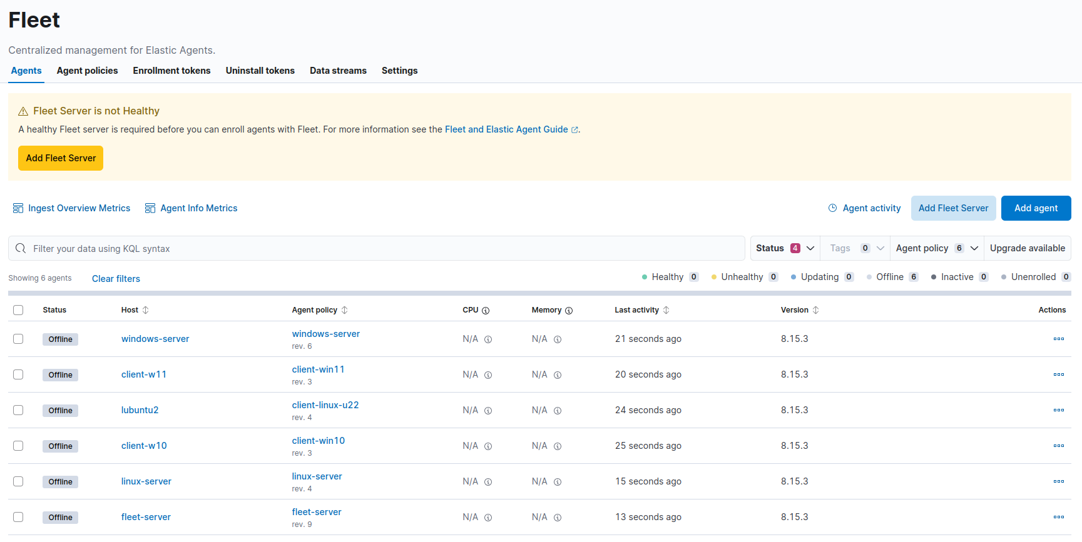1082x542 pixels.
Task: Sort agents by Version column
Action: [815, 310]
